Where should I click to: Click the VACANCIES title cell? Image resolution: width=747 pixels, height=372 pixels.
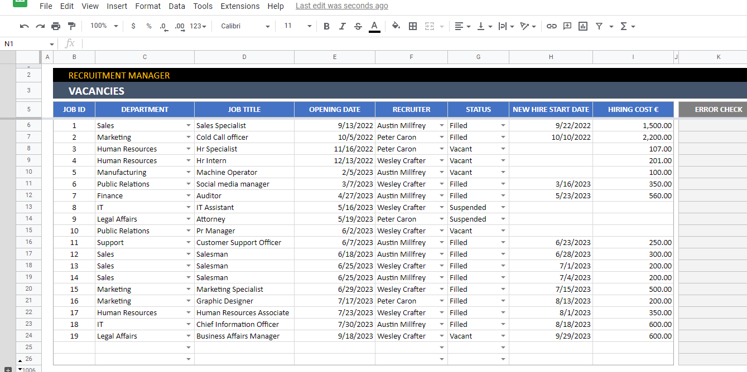coord(97,91)
